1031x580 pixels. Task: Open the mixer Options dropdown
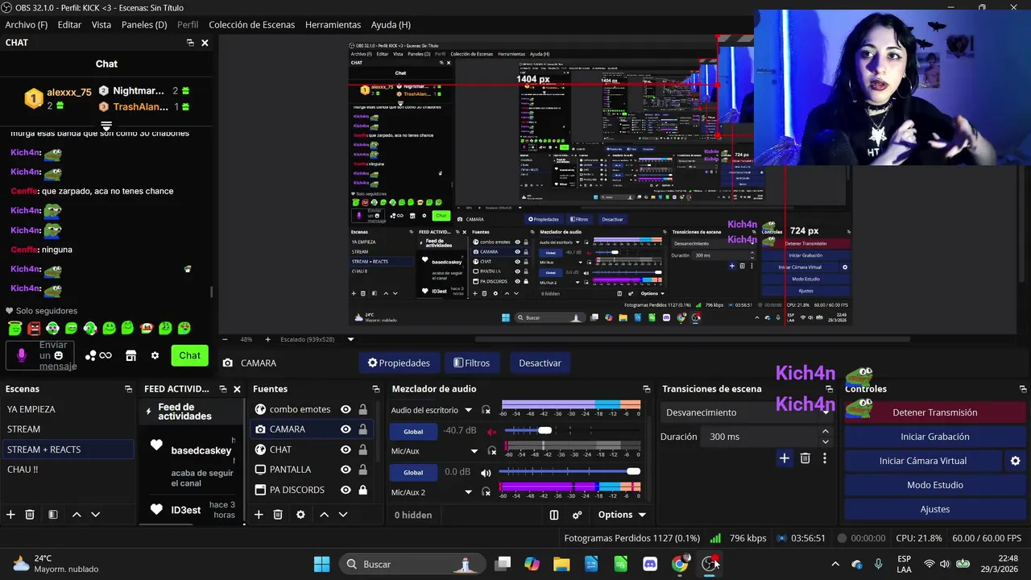pos(622,515)
